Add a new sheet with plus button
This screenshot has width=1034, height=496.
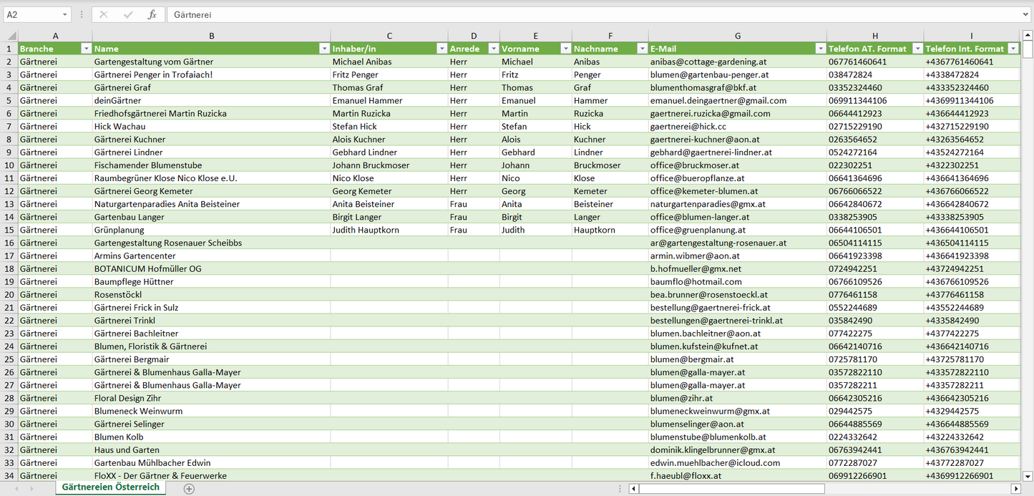pyautogui.click(x=189, y=489)
